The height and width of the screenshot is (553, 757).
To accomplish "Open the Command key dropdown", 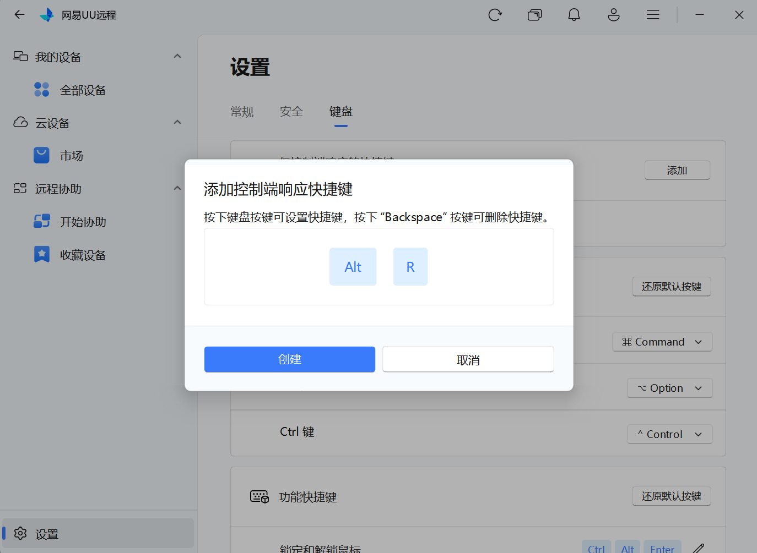I will pyautogui.click(x=662, y=342).
